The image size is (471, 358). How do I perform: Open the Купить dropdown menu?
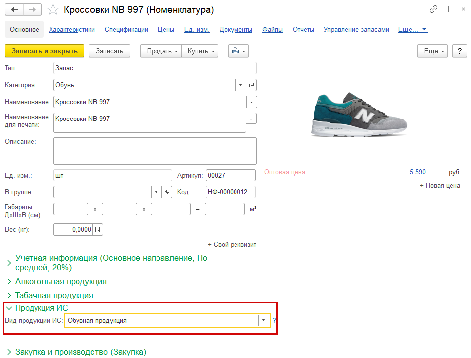[200, 51]
